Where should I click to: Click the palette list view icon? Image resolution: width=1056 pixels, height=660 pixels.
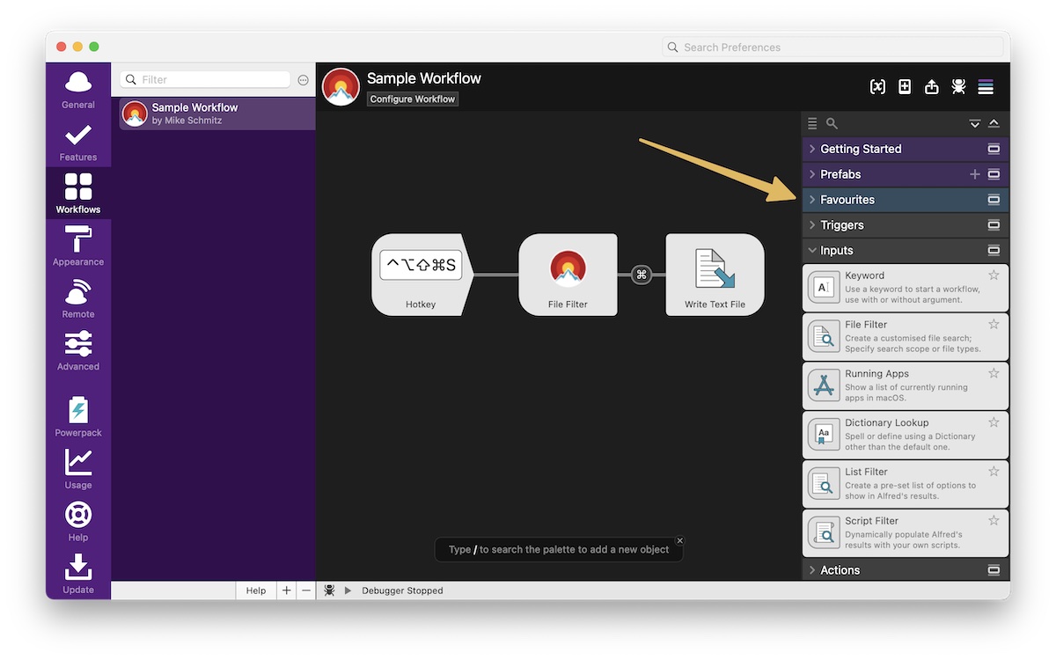click(x=812, y=124)
